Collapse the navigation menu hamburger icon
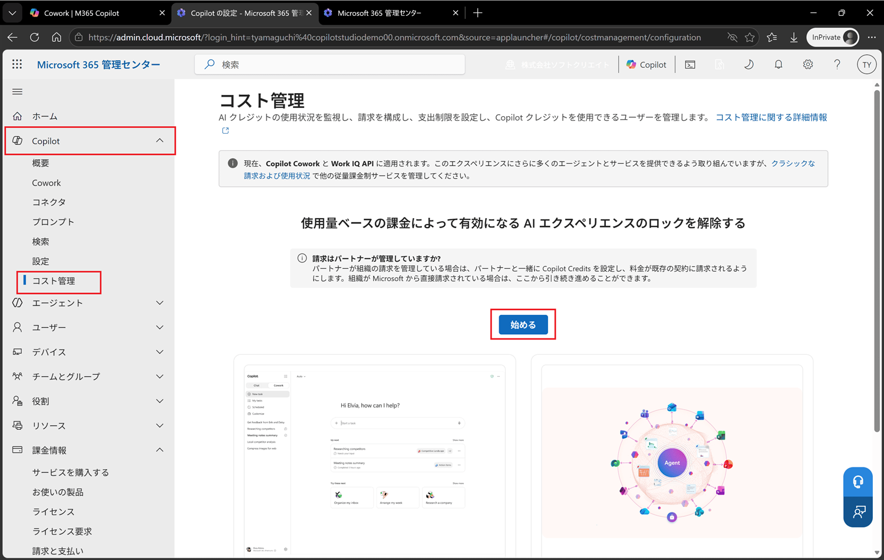 [x=17, y=91]
